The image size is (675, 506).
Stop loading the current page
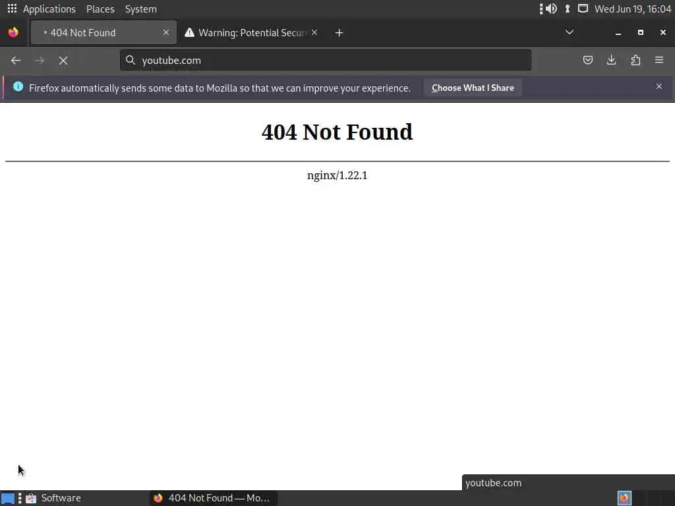pyautogui.click(x=63, y=61)
